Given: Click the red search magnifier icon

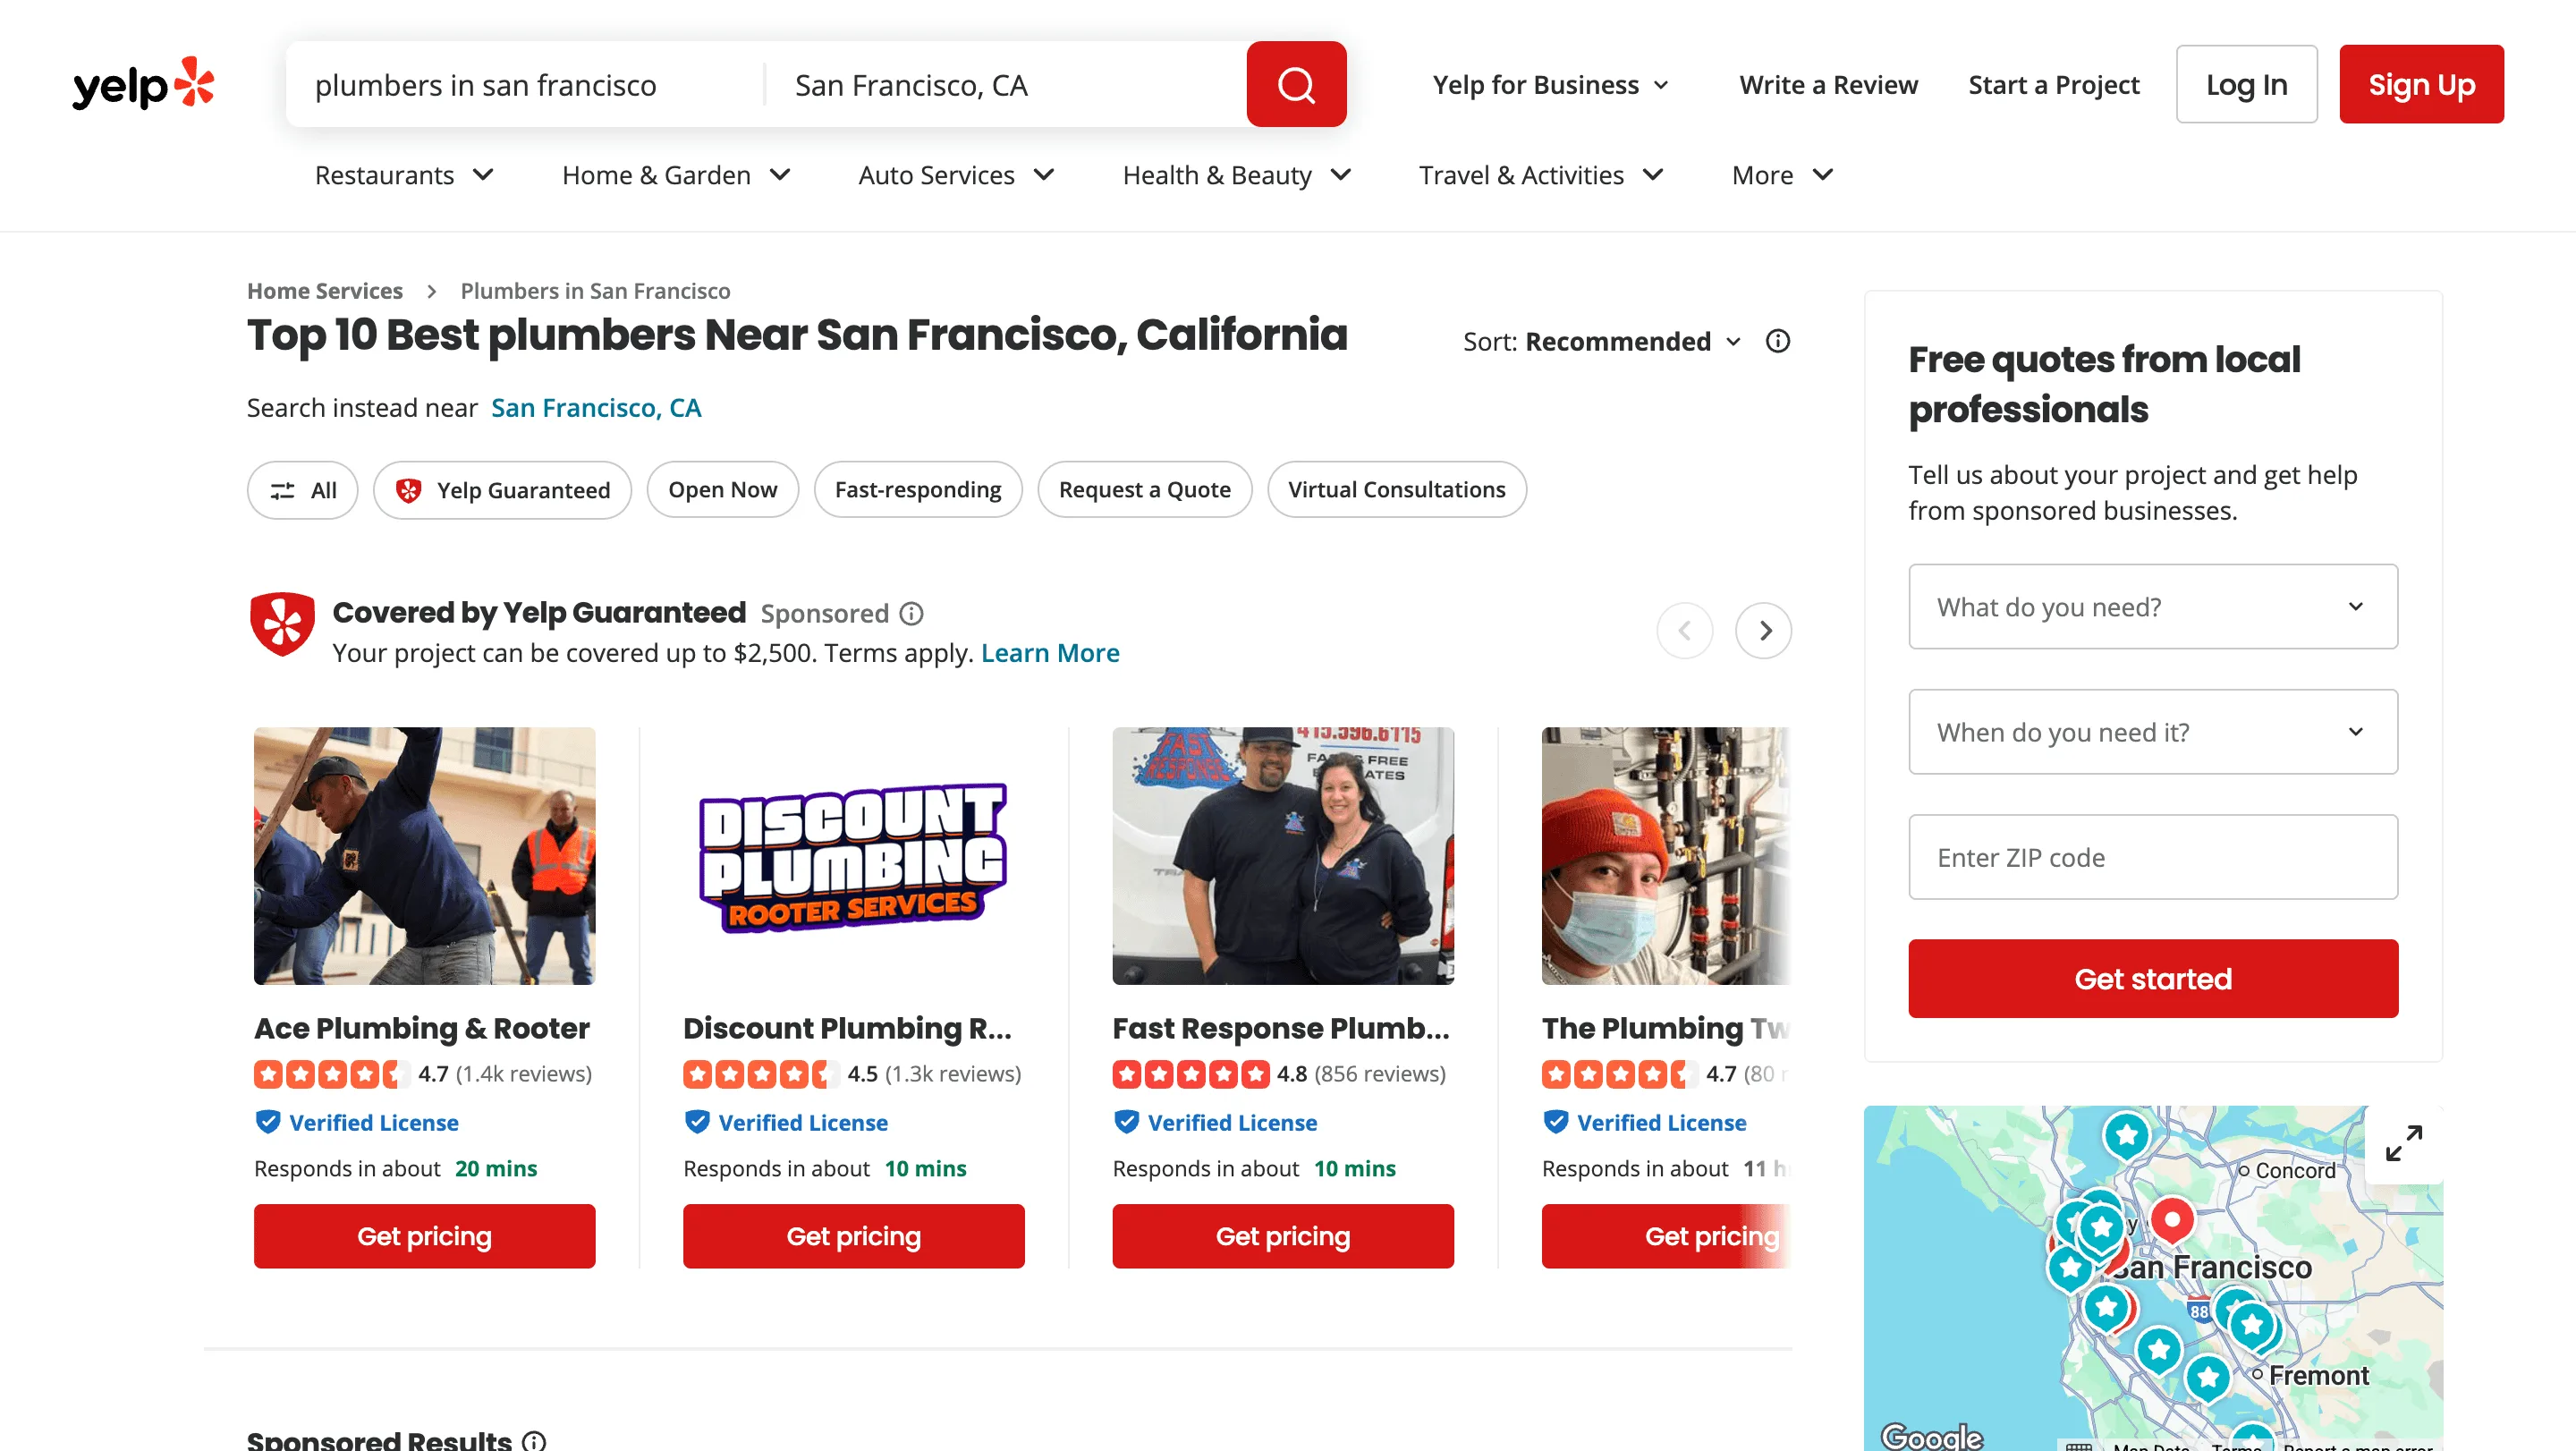Looking at the screenshot, I should click(1296, 84).
